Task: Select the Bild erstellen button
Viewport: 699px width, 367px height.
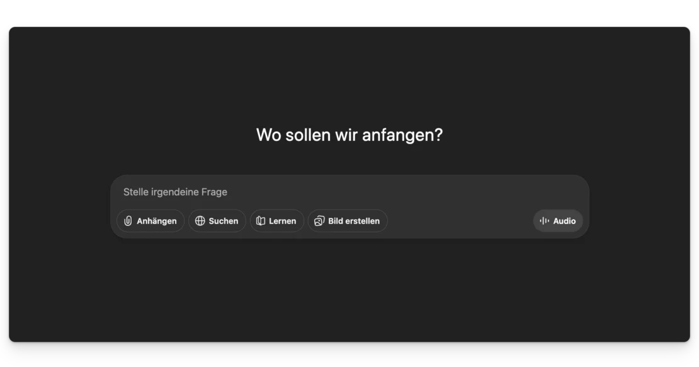Action: [x=348, y=221]
